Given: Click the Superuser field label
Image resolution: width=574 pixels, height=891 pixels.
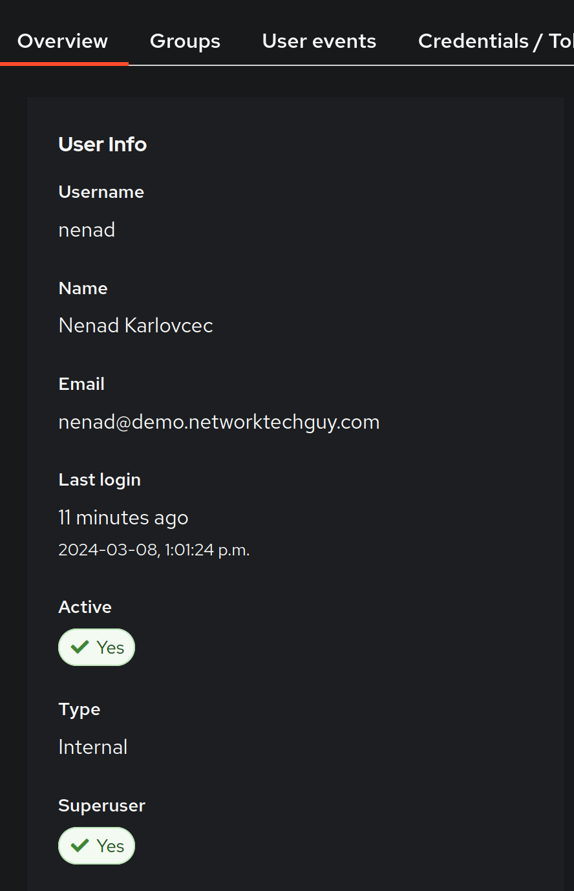Looking at the screenshot, I should point(102,806).
